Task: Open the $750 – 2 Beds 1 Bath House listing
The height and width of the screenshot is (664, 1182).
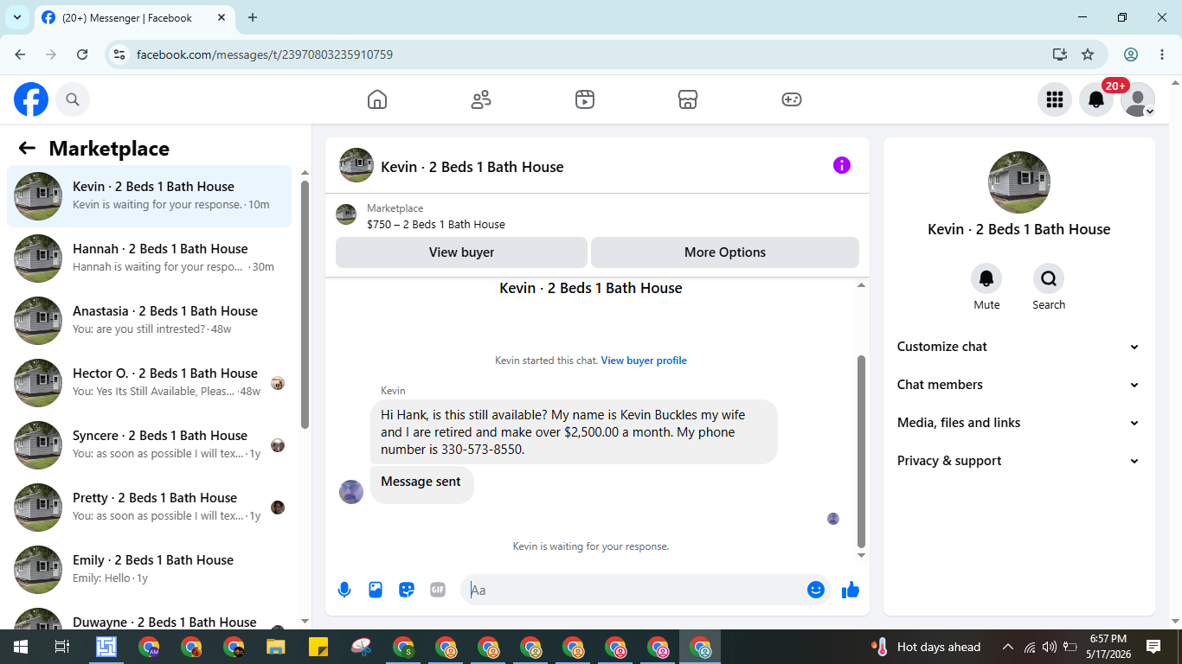Action: [436, 224]
